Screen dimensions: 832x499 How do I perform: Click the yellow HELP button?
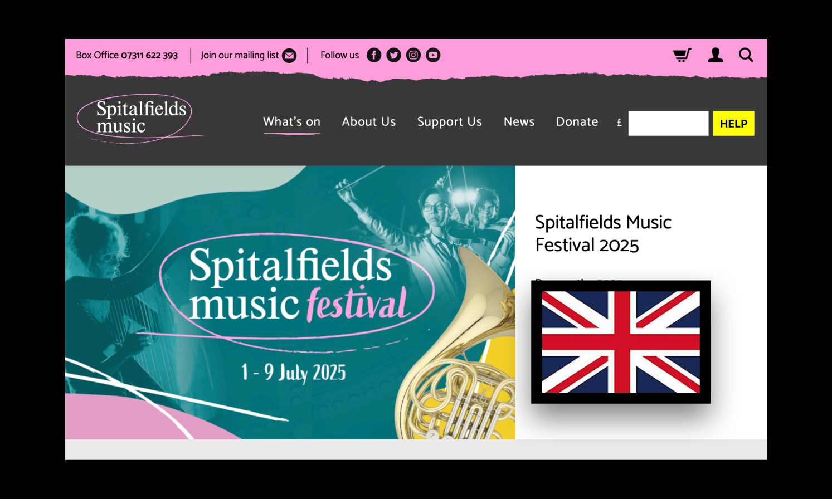(734, 124)
